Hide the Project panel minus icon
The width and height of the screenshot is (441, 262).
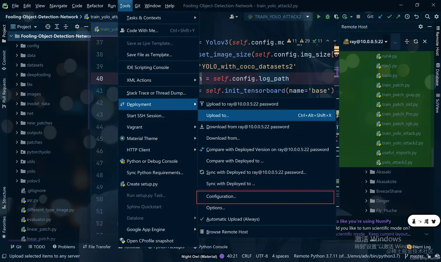(x=86, y=27)
